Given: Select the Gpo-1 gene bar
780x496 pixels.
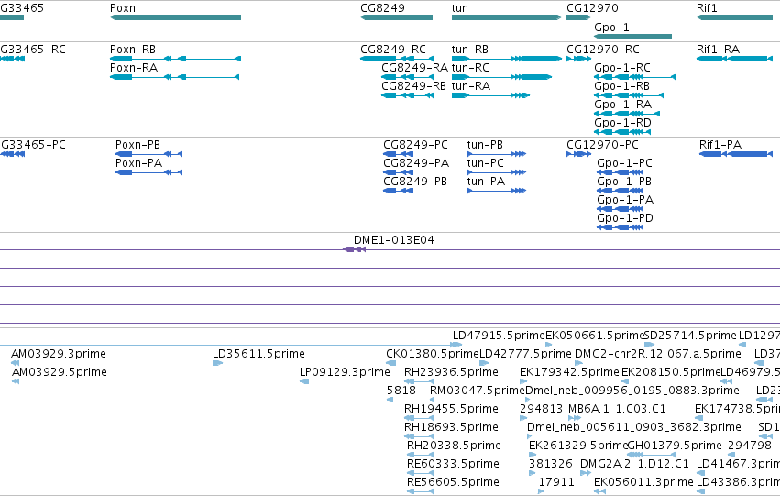Looking at the screenshot, I should [x=632, y=37].
